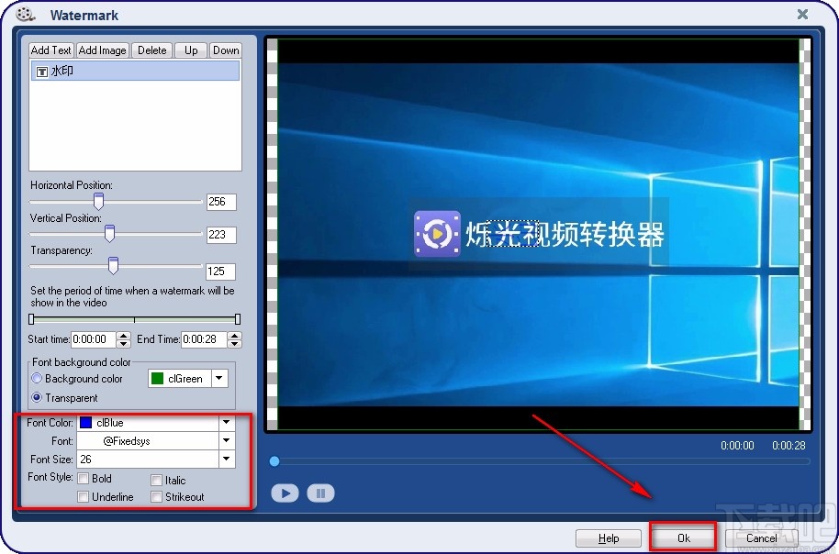Click the Font Size field showing 26
The image size is (839, 554).
point(148,459)
